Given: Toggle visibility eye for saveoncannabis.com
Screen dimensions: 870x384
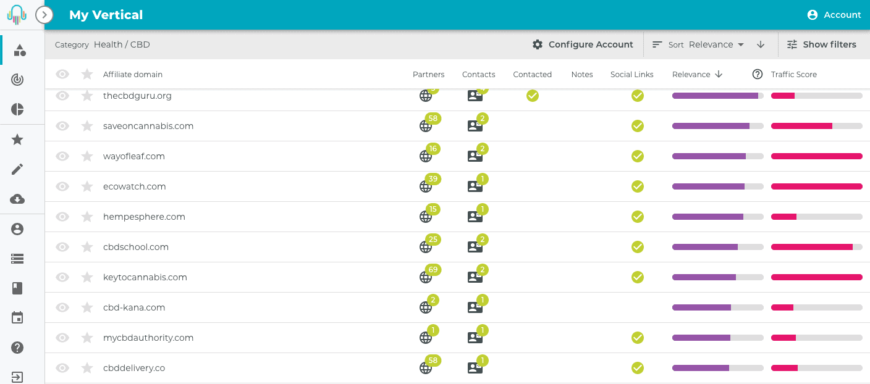Looking at the screenshot, I should coord(62,126).
